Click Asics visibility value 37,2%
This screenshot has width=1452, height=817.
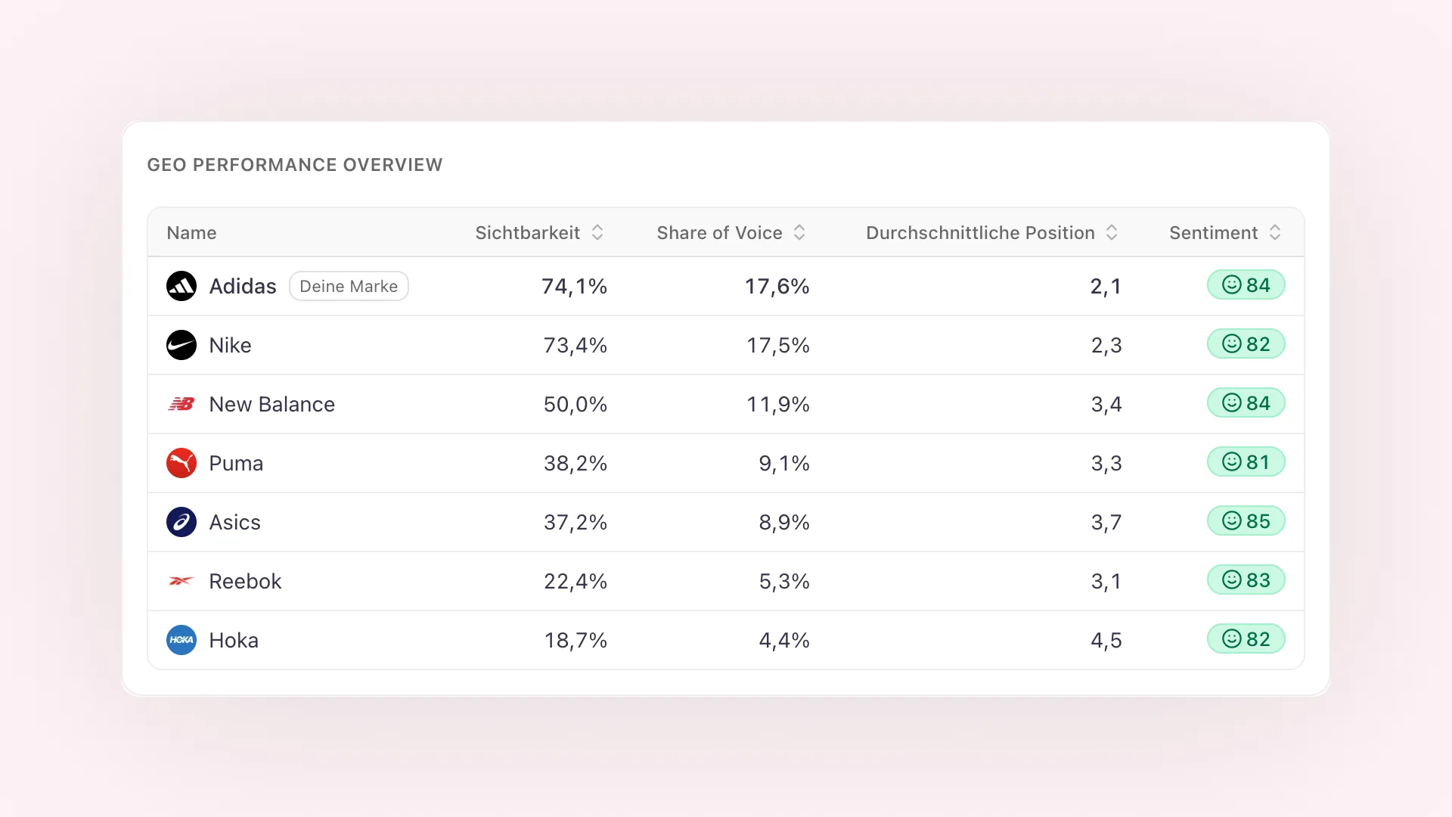coord(576,522)
